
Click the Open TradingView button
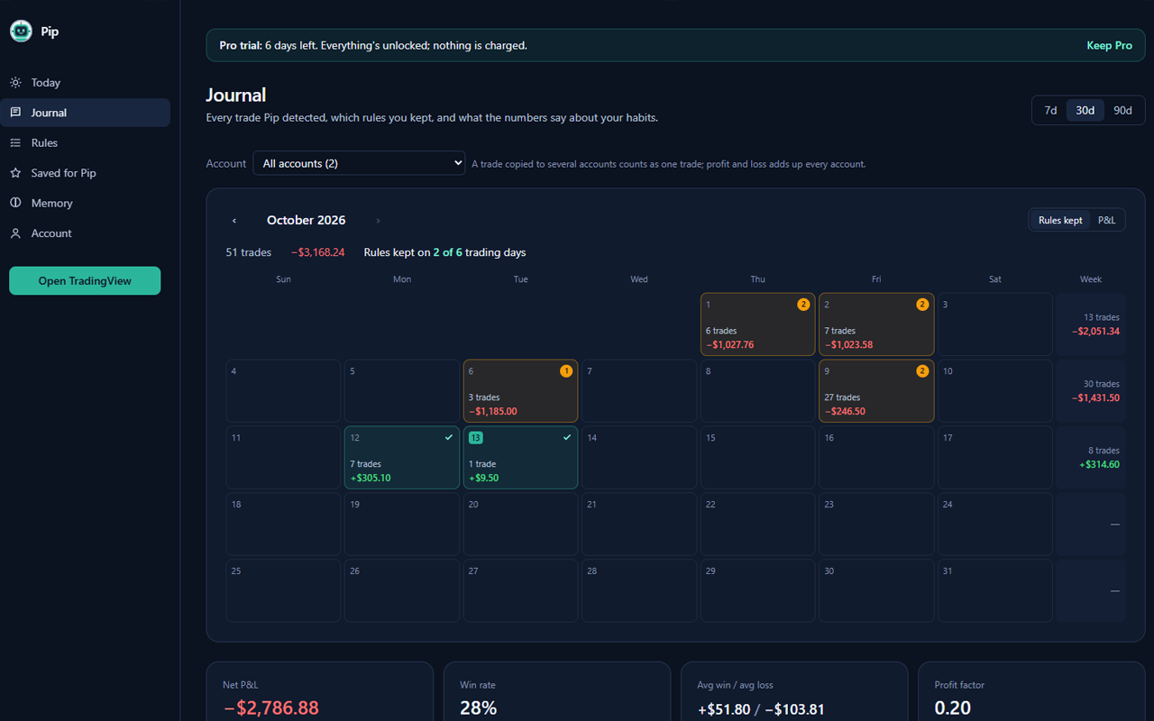[x=85, y=280]
